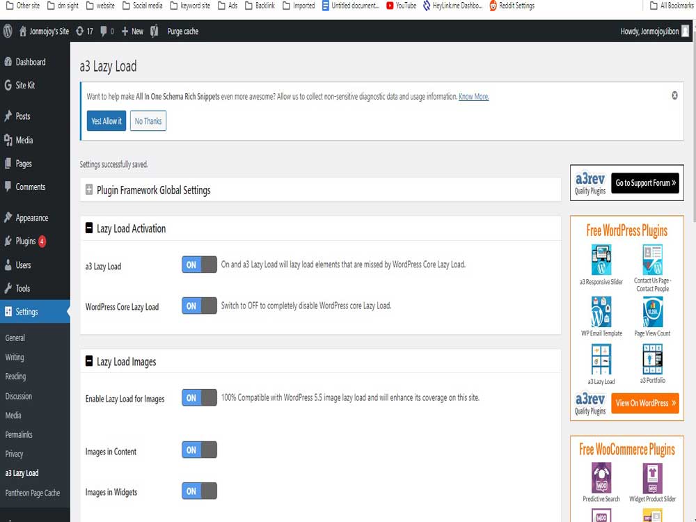Click the View On WordPress button
The width and height of the screenshot is (696, 522).
(645, 403)
